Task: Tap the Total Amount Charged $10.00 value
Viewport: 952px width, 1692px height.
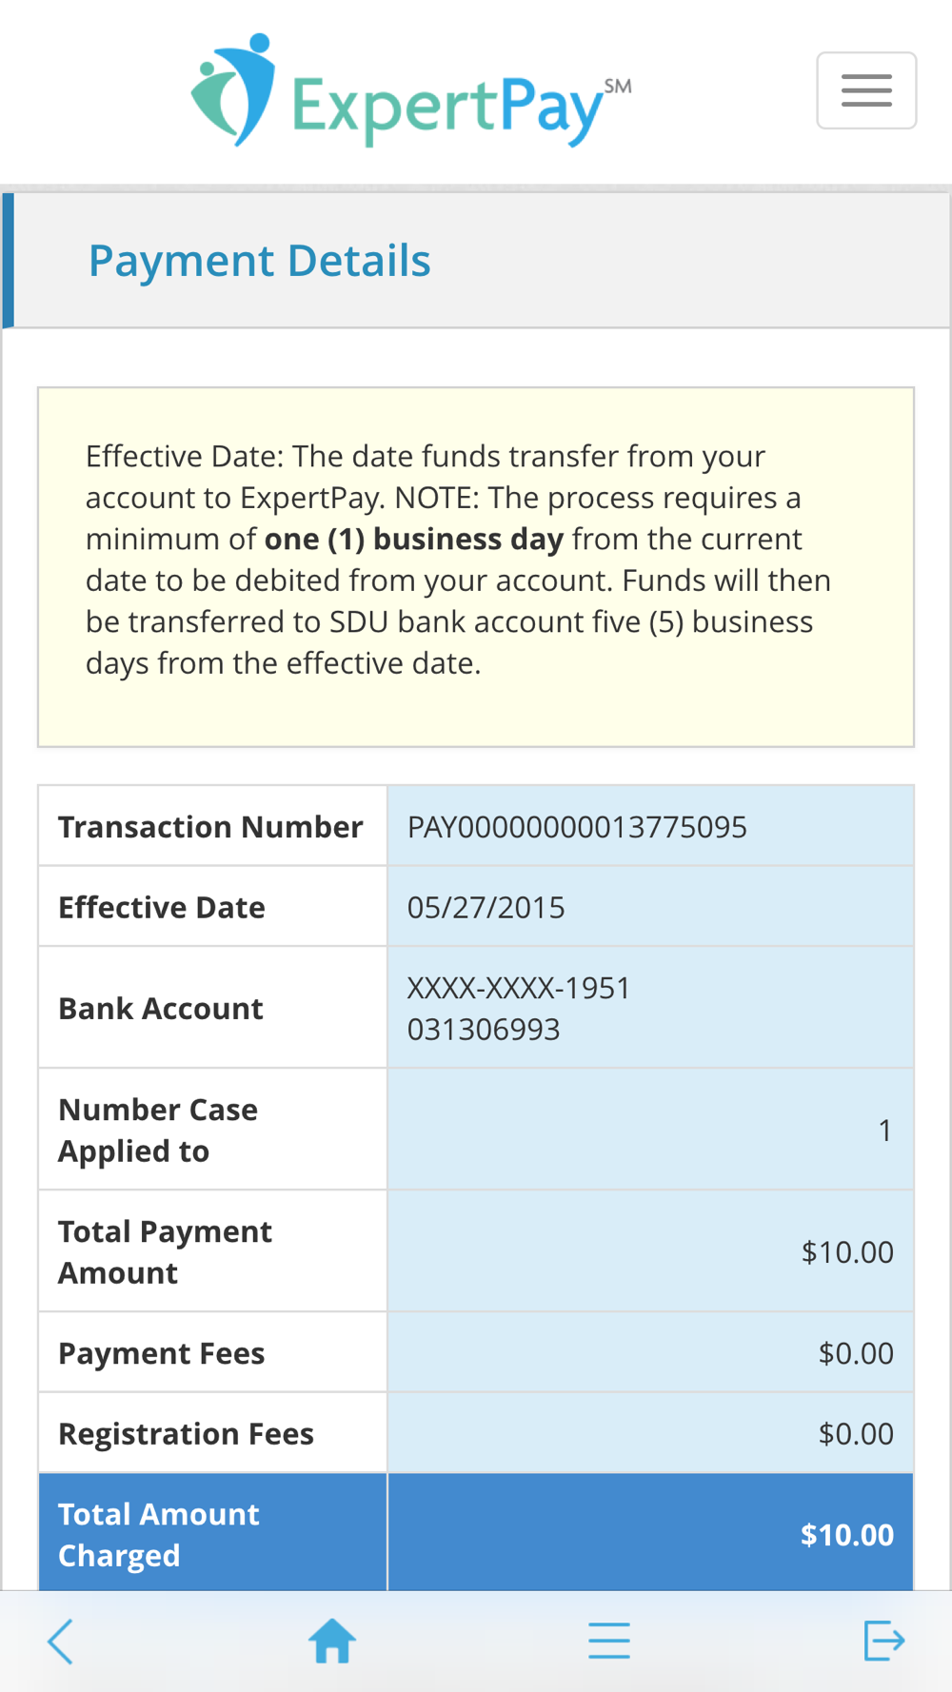Action: 846,1534
